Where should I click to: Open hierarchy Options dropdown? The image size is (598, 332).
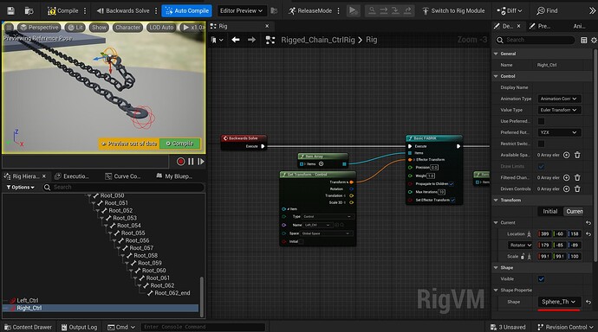tap(21, 187)
